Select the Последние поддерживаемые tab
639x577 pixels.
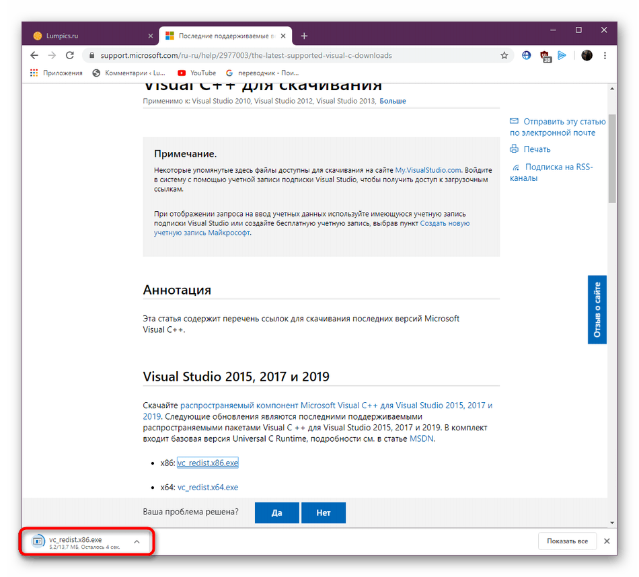click(x=225, y=36)
